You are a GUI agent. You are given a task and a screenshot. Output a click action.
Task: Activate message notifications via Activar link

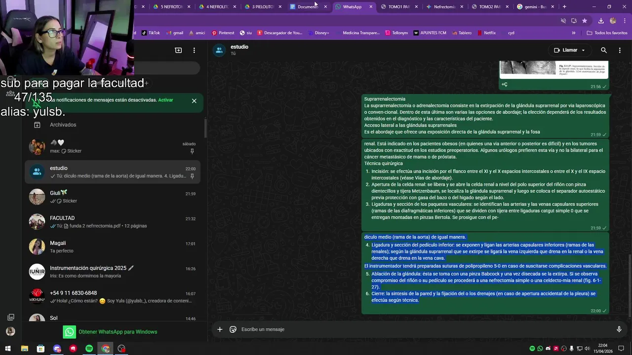165,100
